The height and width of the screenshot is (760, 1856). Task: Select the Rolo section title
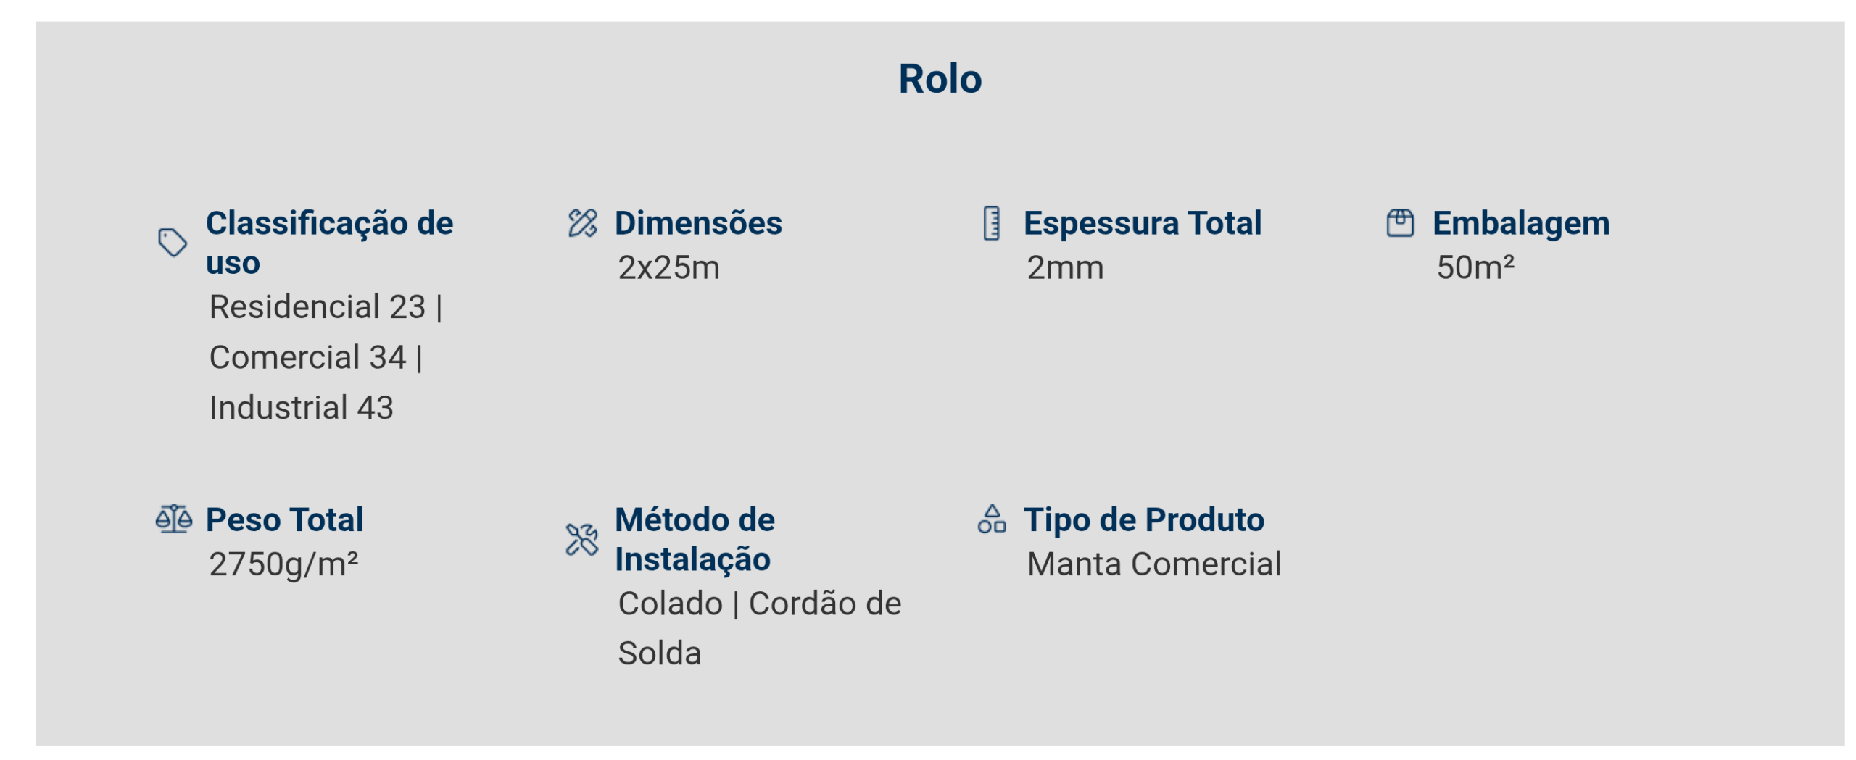tap(940, 79)
